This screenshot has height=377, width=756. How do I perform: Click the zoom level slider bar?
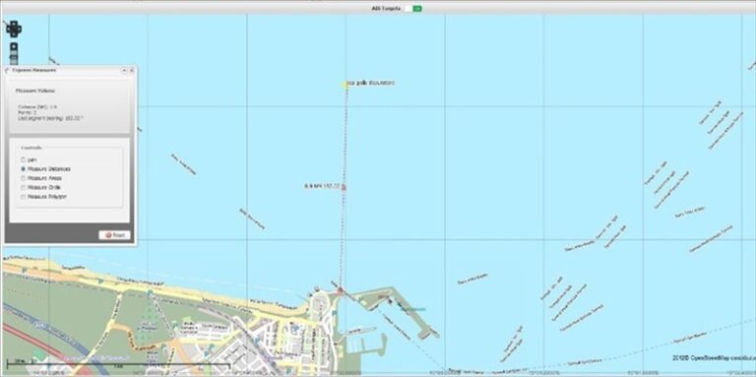pyautogui.click(x=14, y=59)
